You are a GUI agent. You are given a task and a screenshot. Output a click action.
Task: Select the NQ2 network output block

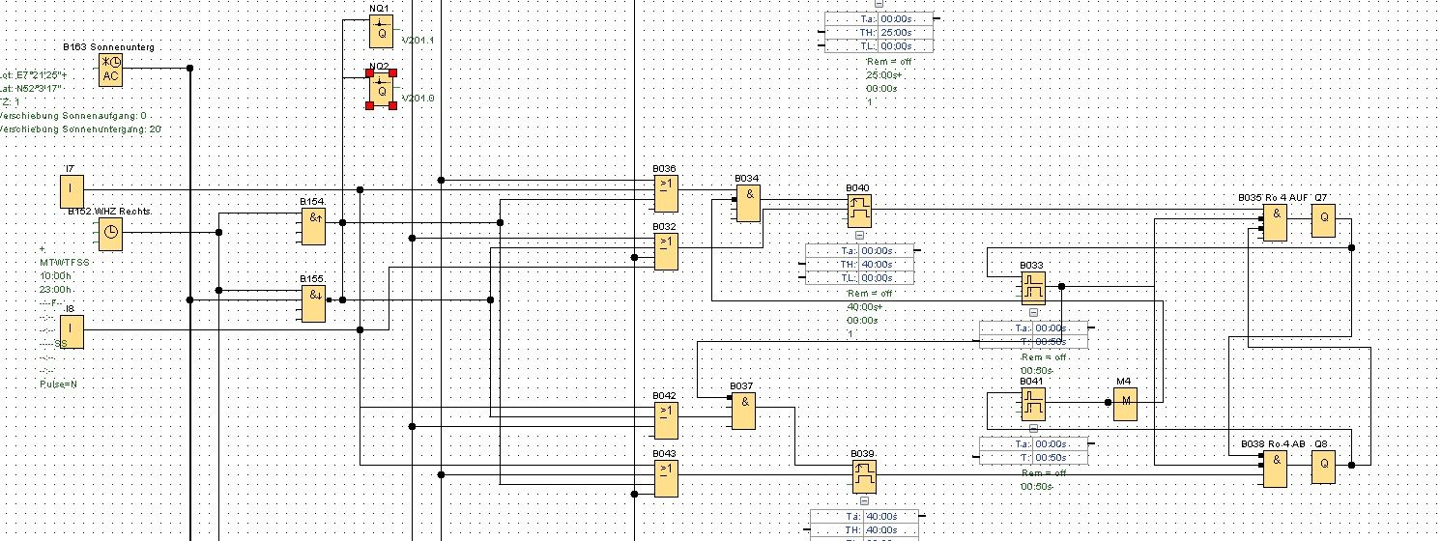pyautogui.click(x=381, y=90)
